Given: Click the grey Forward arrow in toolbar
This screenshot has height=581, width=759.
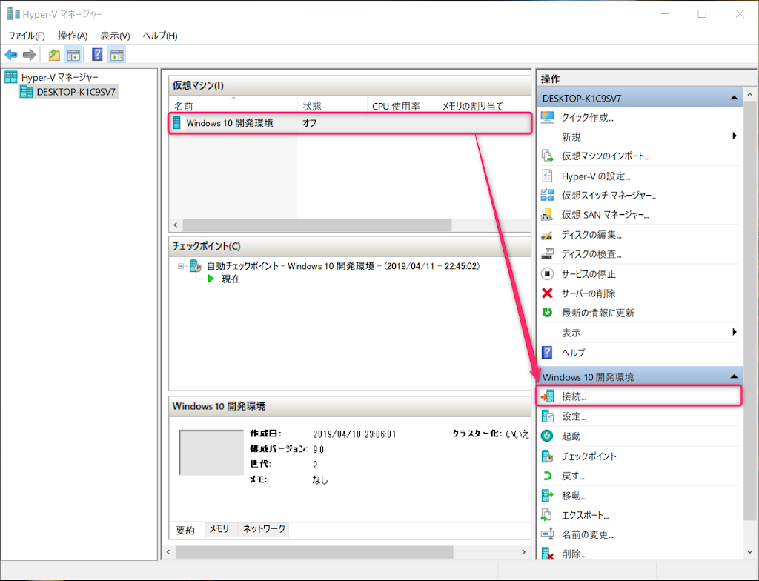Looking at the screenshot, I should [x=30, y=55].
